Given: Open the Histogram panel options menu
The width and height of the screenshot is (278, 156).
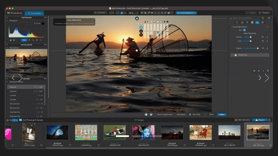Looking at the screenshot, I should tap(46, 18).
